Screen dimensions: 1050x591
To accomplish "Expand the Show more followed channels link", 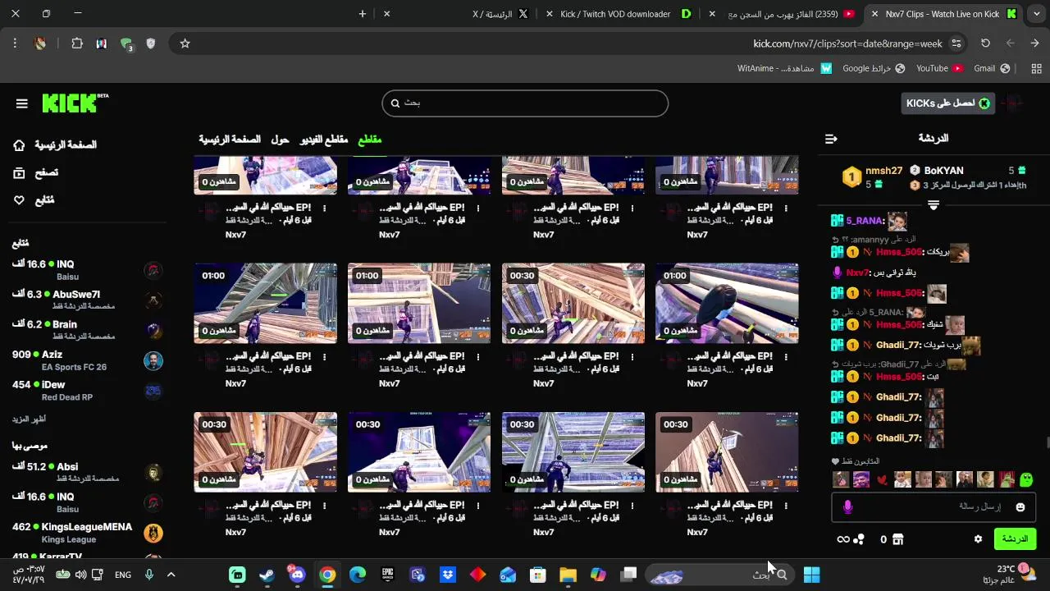I will pyautogui.click(x=29, y=419).
